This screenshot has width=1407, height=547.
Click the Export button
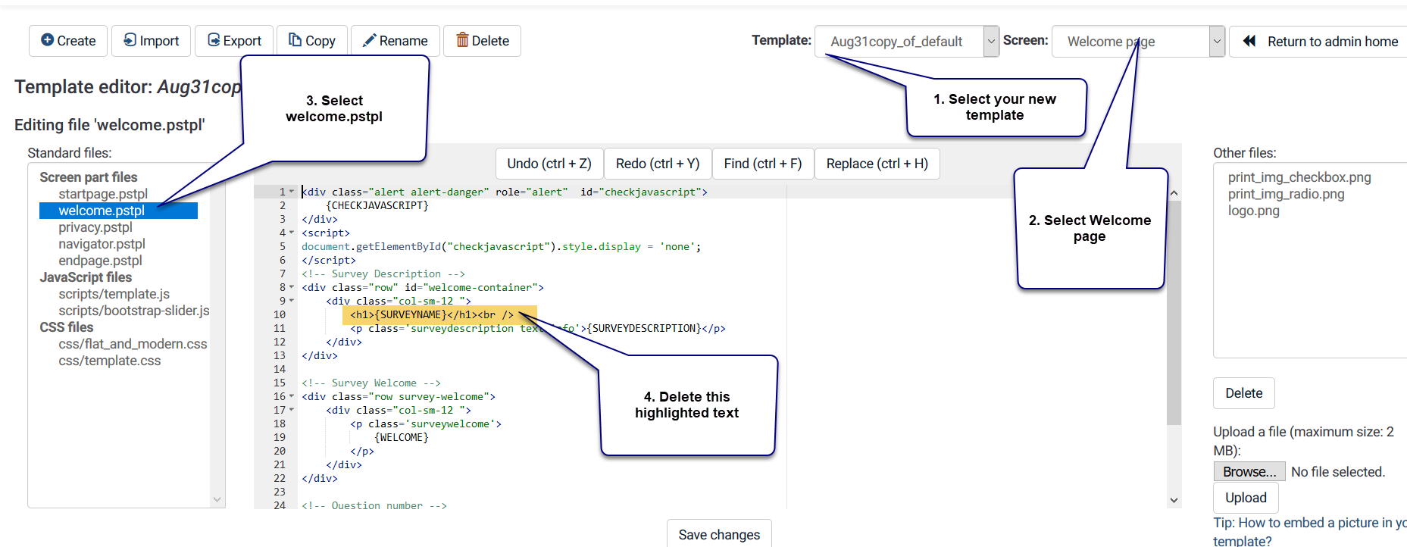234,41
